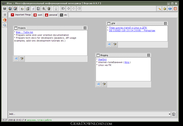Open link План цикла статей о Linux
This screenshot has height=126, width=183.
pyautogui.click(x=128, y=28)
